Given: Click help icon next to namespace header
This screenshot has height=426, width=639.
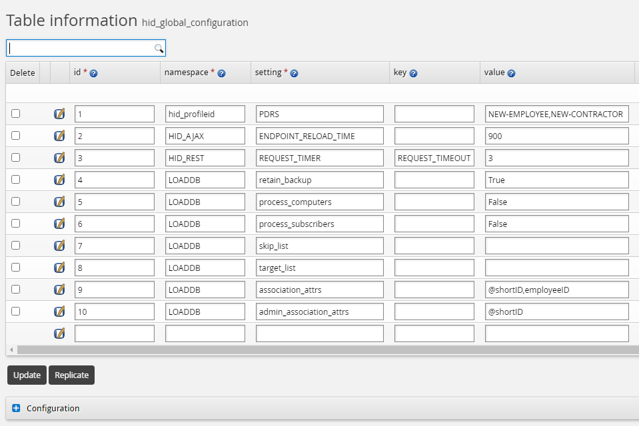Looking at the screenshot, I should [x=221, y=73].
